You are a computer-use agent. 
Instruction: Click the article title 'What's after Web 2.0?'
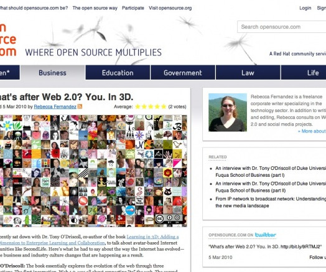click(67, 97)
